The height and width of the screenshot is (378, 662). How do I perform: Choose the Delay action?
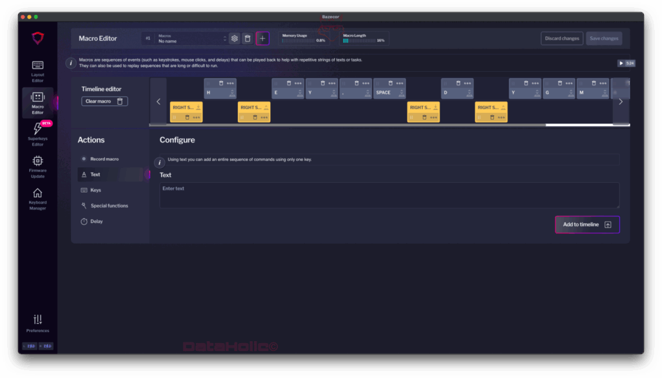coord(96,222)
